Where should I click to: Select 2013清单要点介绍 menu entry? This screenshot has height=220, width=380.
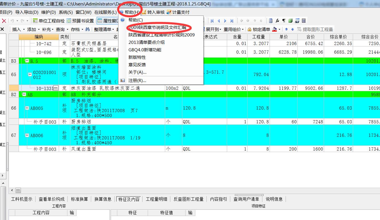[x=161, y=42]
